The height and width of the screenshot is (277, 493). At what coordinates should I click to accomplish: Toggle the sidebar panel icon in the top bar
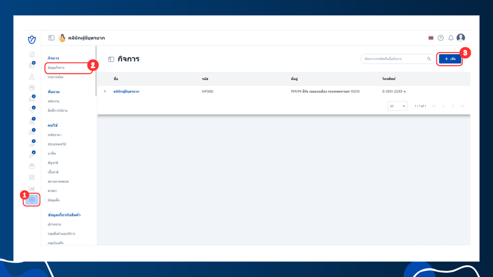tap(51, 38)
